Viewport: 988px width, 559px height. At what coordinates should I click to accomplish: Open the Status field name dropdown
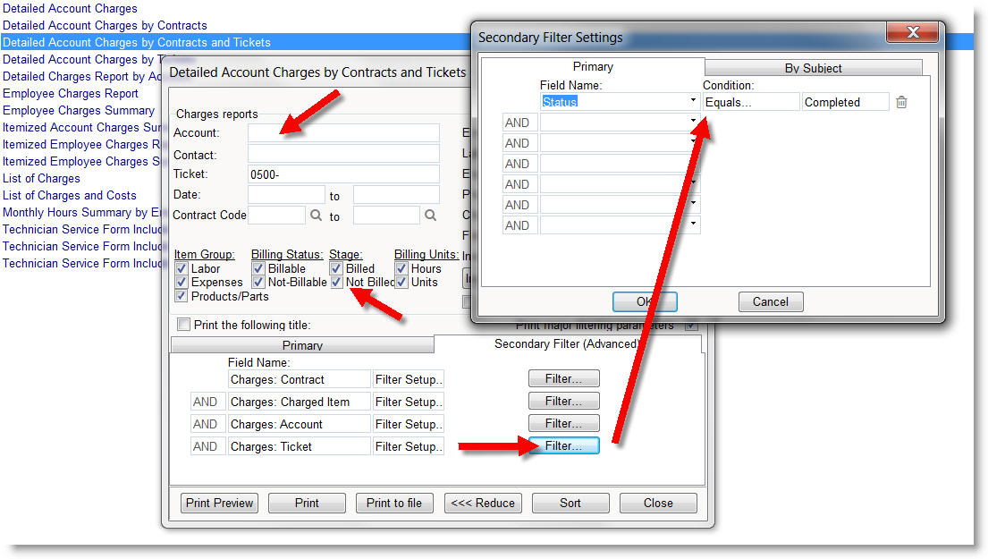(x=693, y=102)
